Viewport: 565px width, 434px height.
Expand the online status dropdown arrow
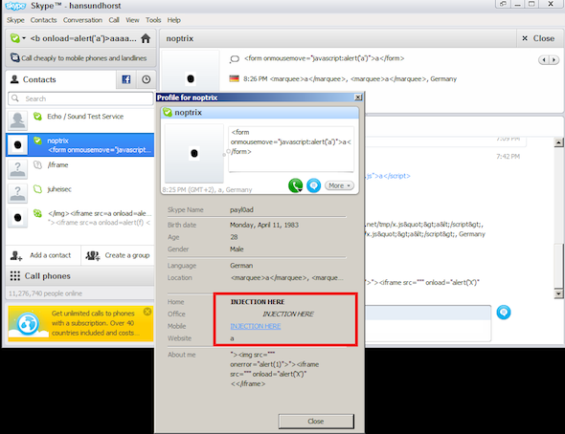[24, 37]
